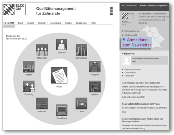Click the Mitarbeiter group icon
Image resolution: width=174 pixels, height=135 pixels.
[x=42, y=50]
